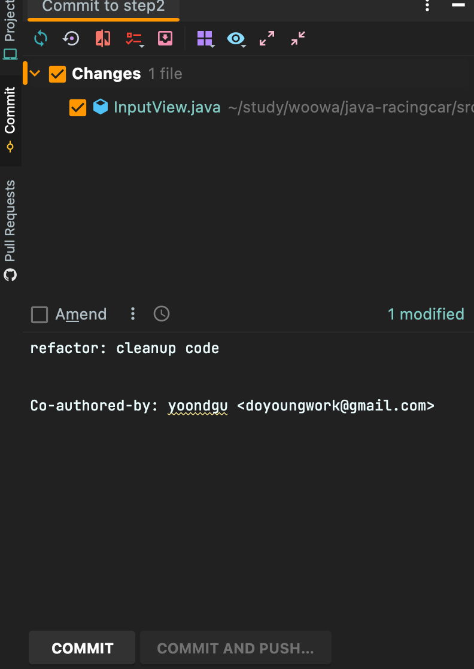Open commit message history clock icon
Viewport: 474px width, 669px height.
[x=162, y=314]
